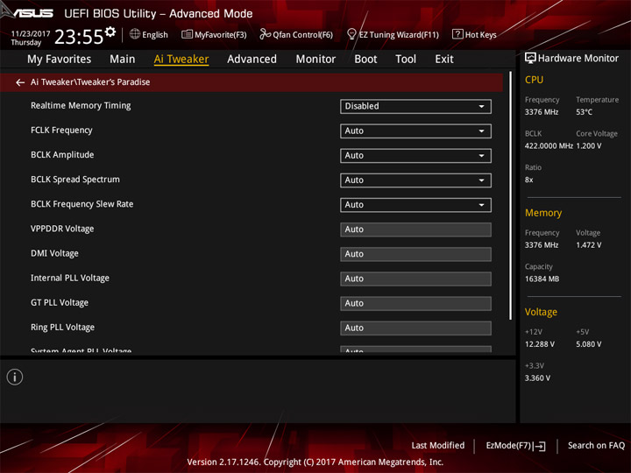Viewport: 631px width, 473px height.
Task: Click Last Modified in footer
Action: tap(438, 446)
